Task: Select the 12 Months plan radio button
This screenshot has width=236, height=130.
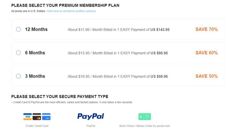Action: pos(18,30)
